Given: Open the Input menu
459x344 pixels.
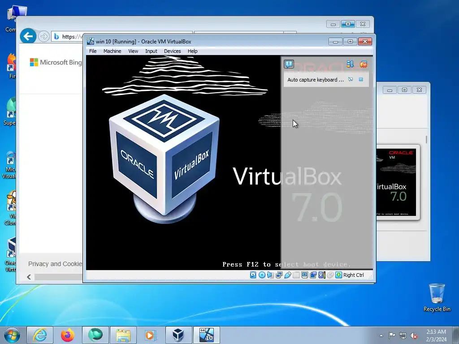Looking at the screenshot, I should click(x=151, y=51).
